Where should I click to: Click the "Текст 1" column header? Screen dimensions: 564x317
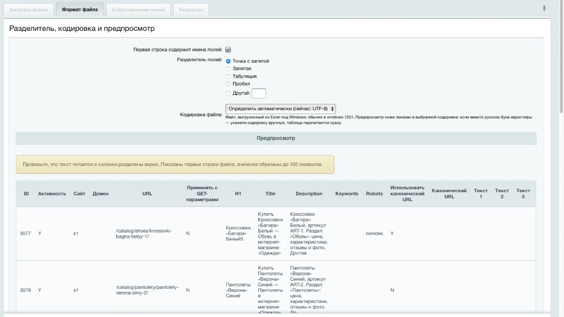(481, 194)
